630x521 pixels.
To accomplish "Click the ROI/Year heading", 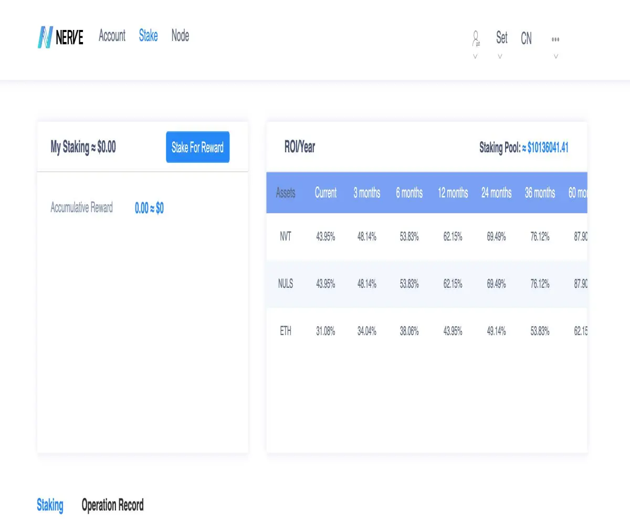I will pos(299,147).
